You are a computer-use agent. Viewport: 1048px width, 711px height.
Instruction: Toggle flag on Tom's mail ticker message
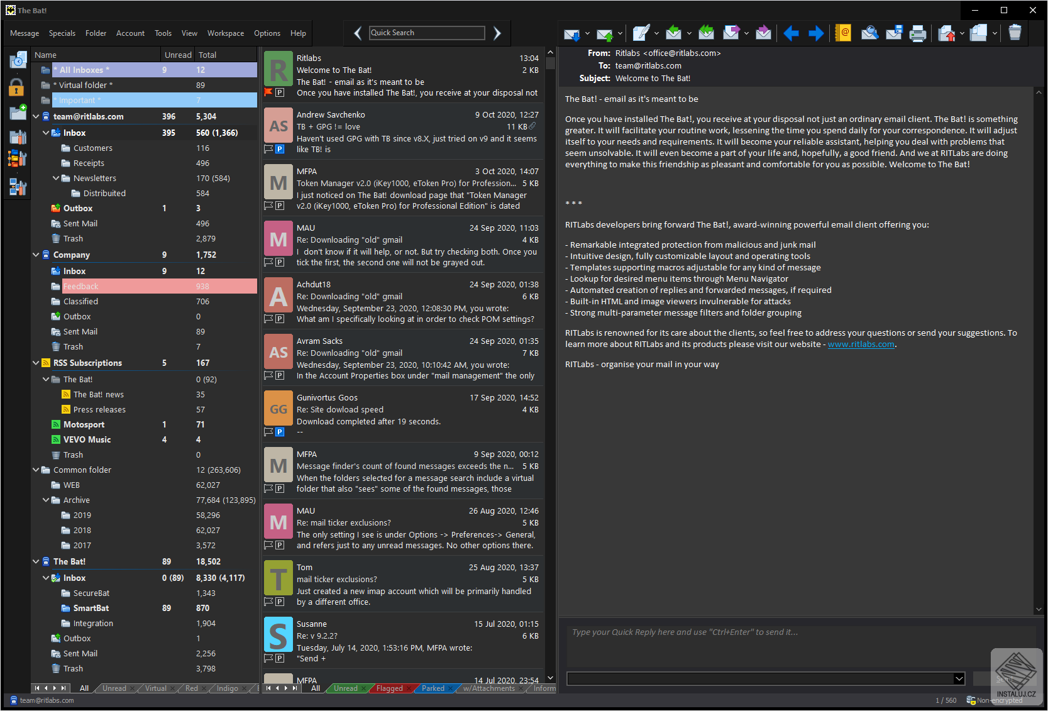(x=268, y=602)
